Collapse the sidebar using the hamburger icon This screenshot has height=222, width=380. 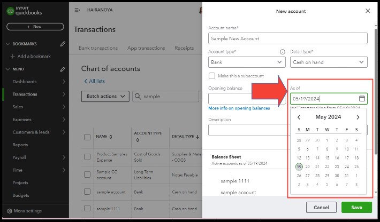point(78,10)
